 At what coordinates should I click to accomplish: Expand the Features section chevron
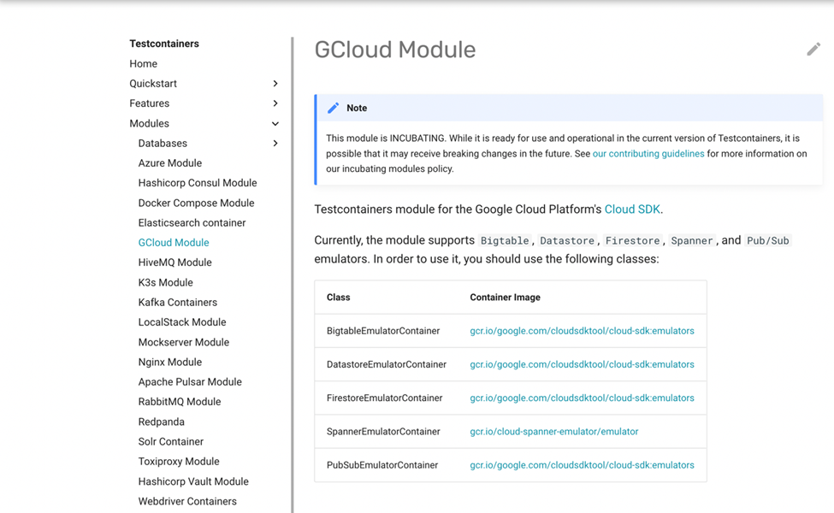(275, 103)
